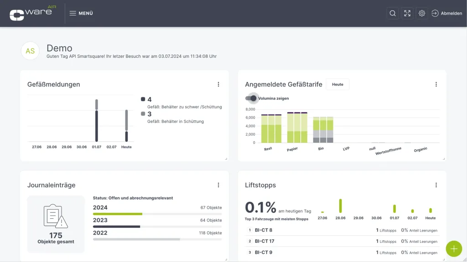Toggle the Volumina zeigen switch

click(x=251, y=98)
